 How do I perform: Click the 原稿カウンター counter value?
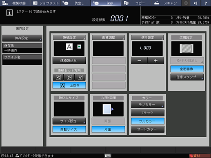(x=172, y=18)
